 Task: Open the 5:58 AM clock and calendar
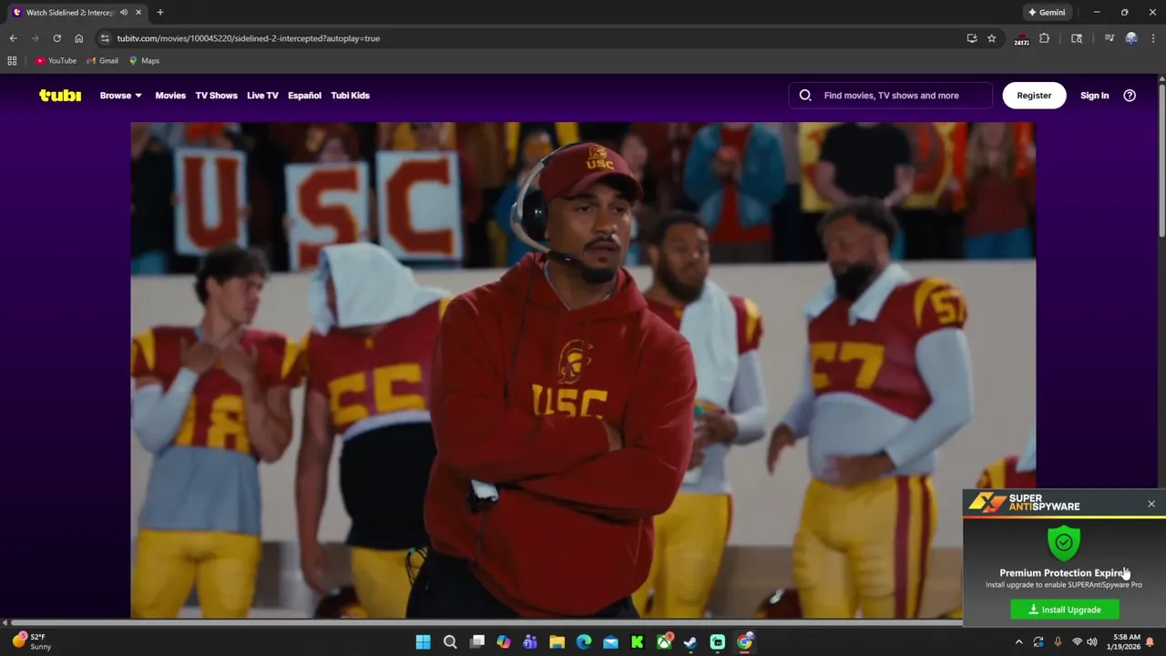[1126, 642]
